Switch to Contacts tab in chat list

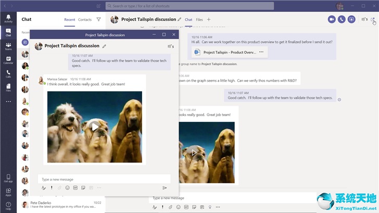85,20
